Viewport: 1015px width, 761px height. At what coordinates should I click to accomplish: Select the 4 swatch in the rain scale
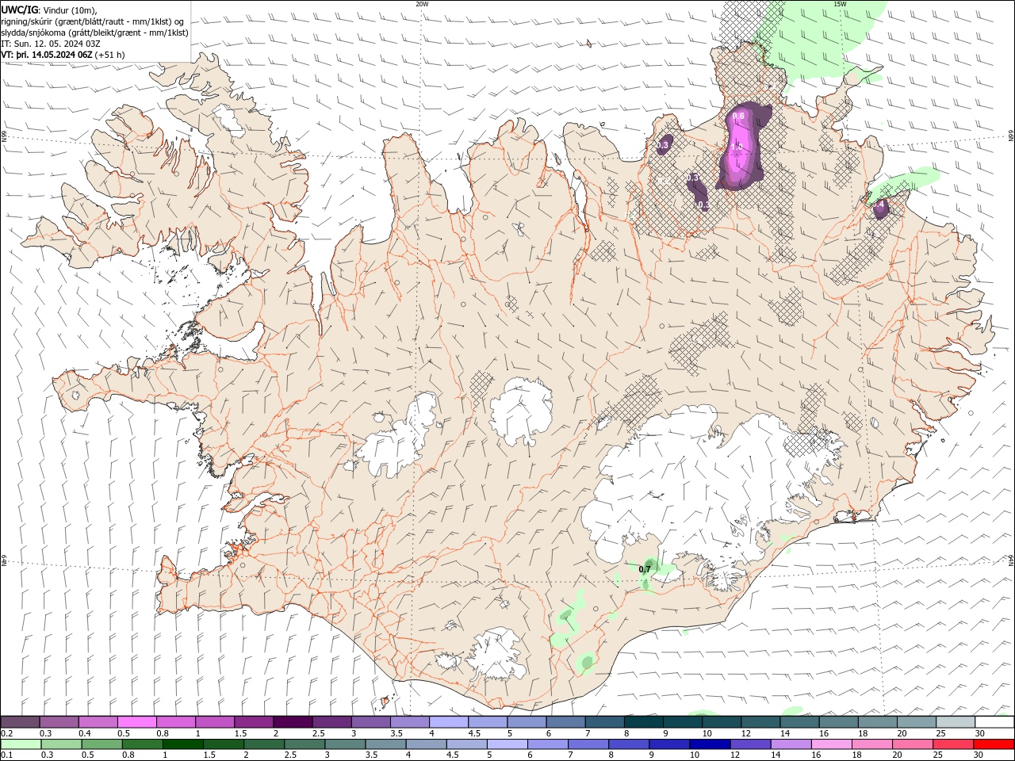coord(426,744)
